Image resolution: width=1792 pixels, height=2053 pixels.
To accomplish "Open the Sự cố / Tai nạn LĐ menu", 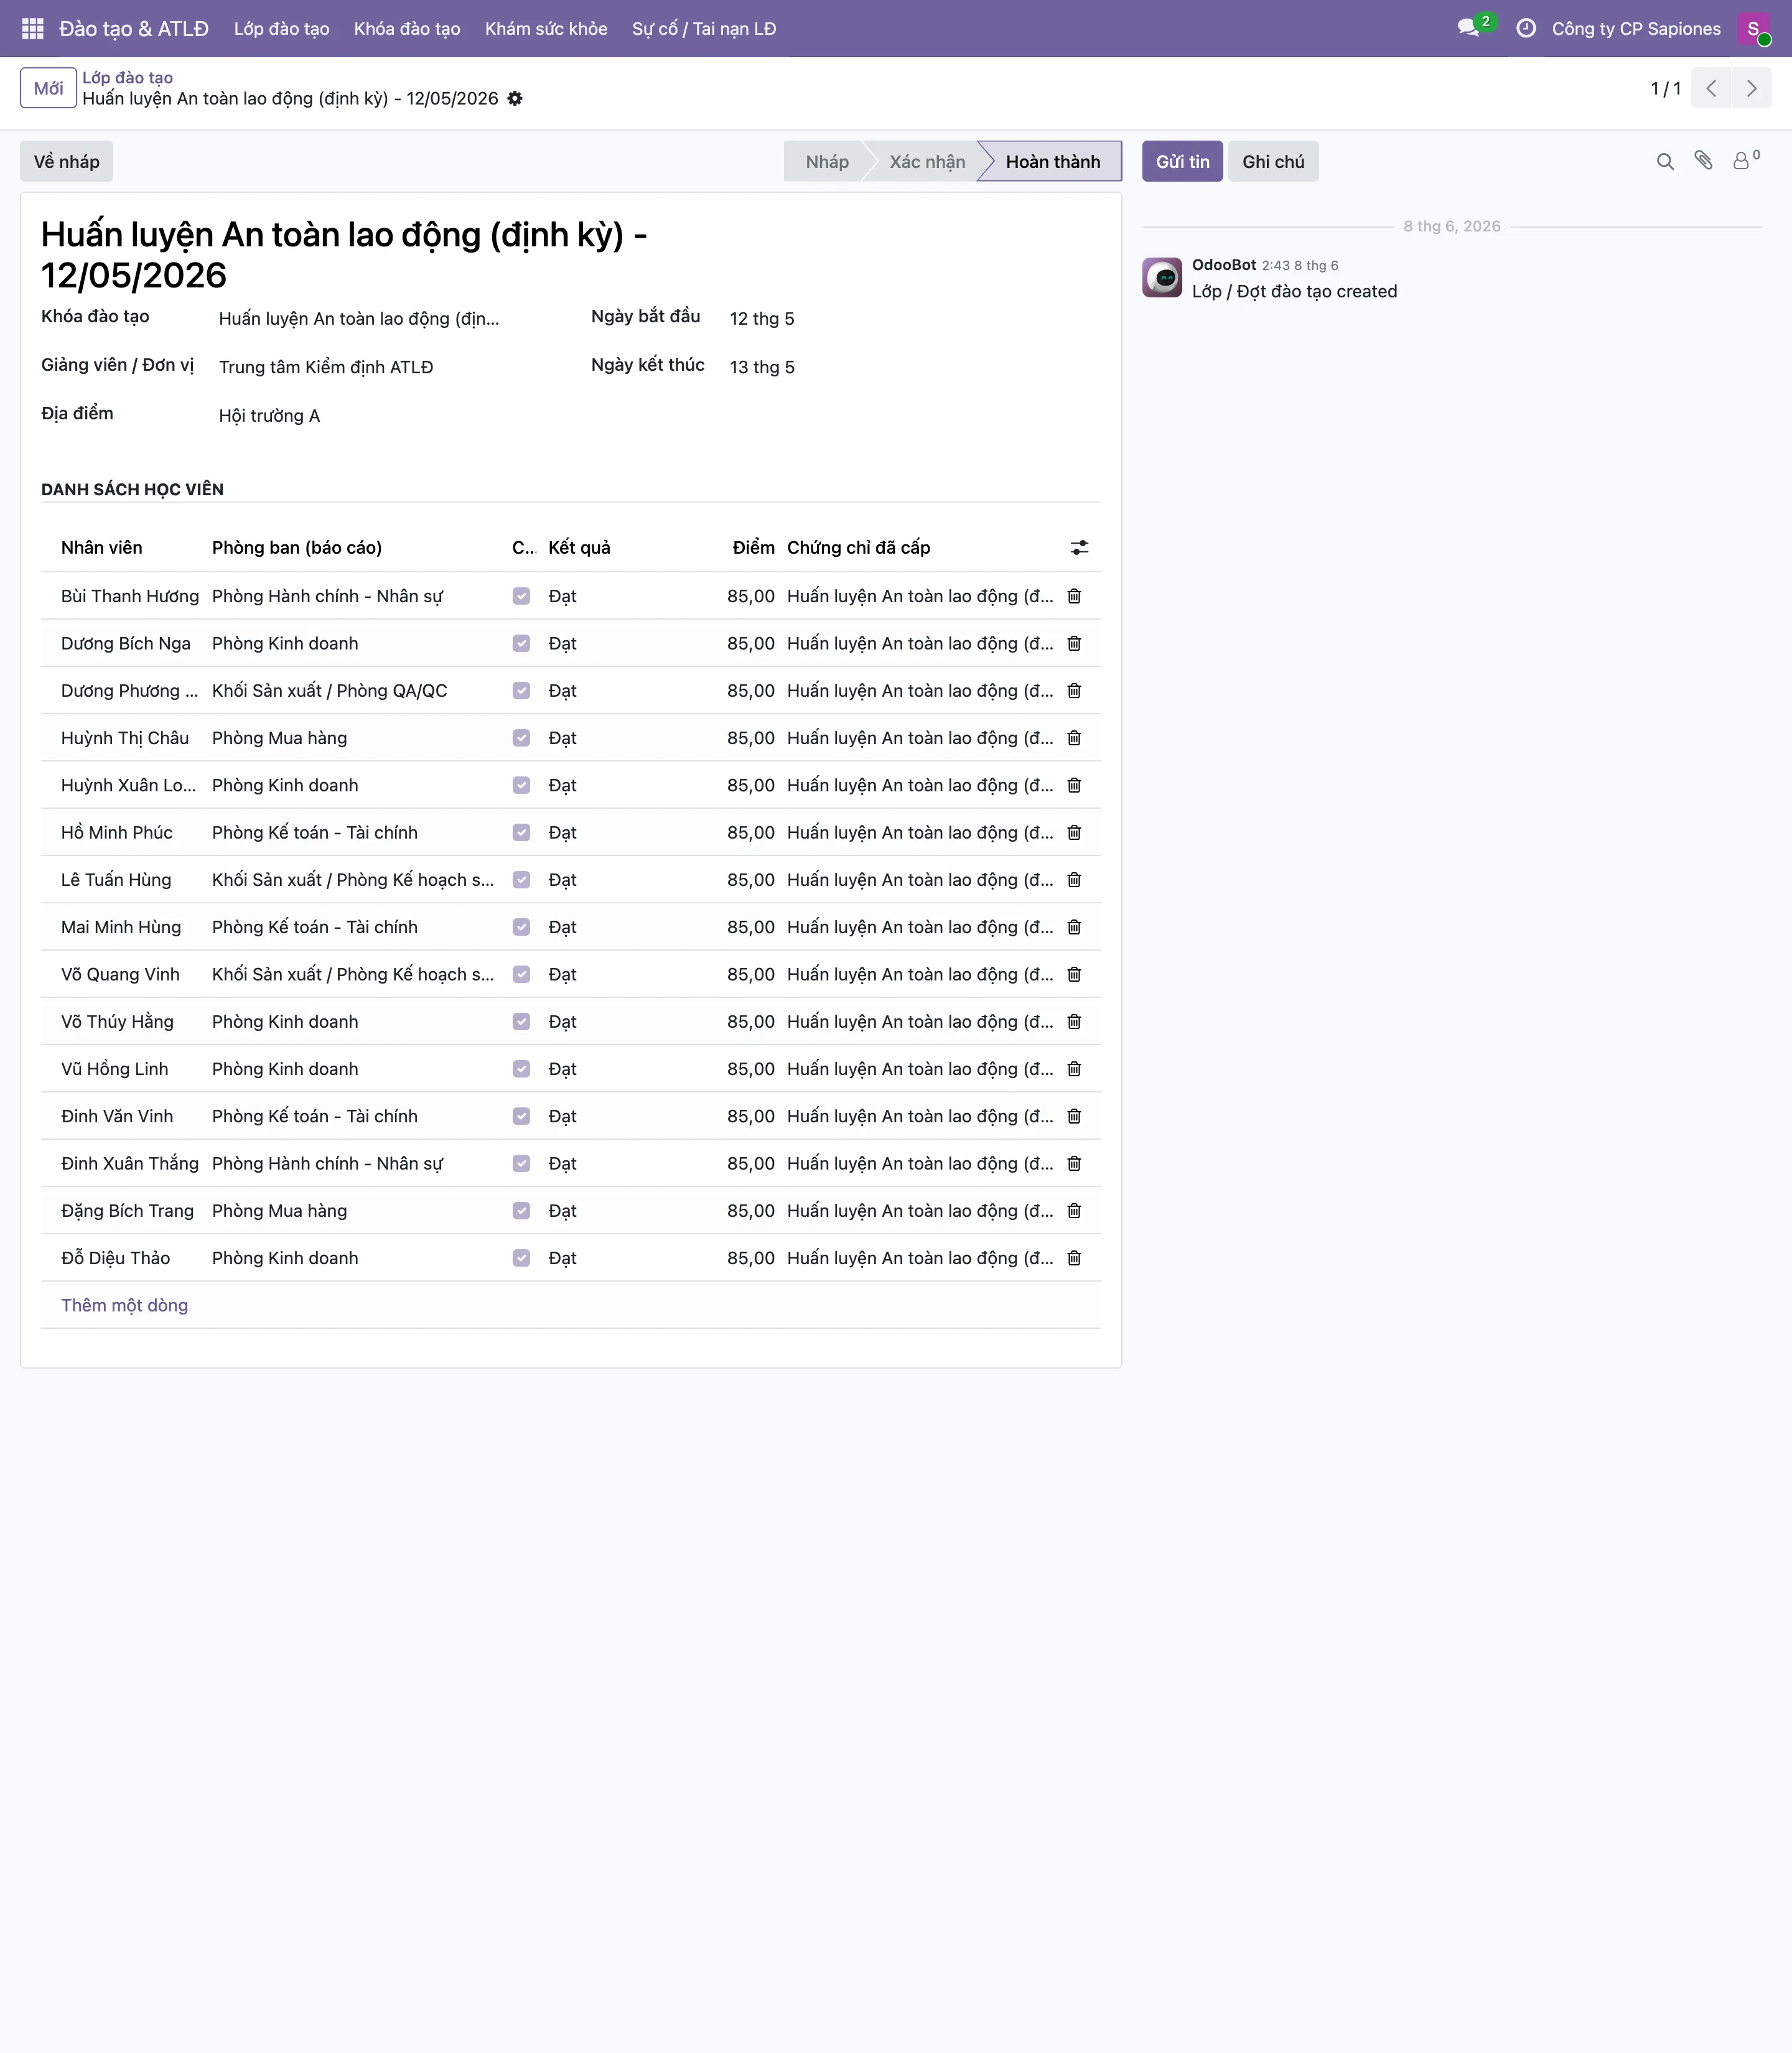I will click(x=704, y=28).
